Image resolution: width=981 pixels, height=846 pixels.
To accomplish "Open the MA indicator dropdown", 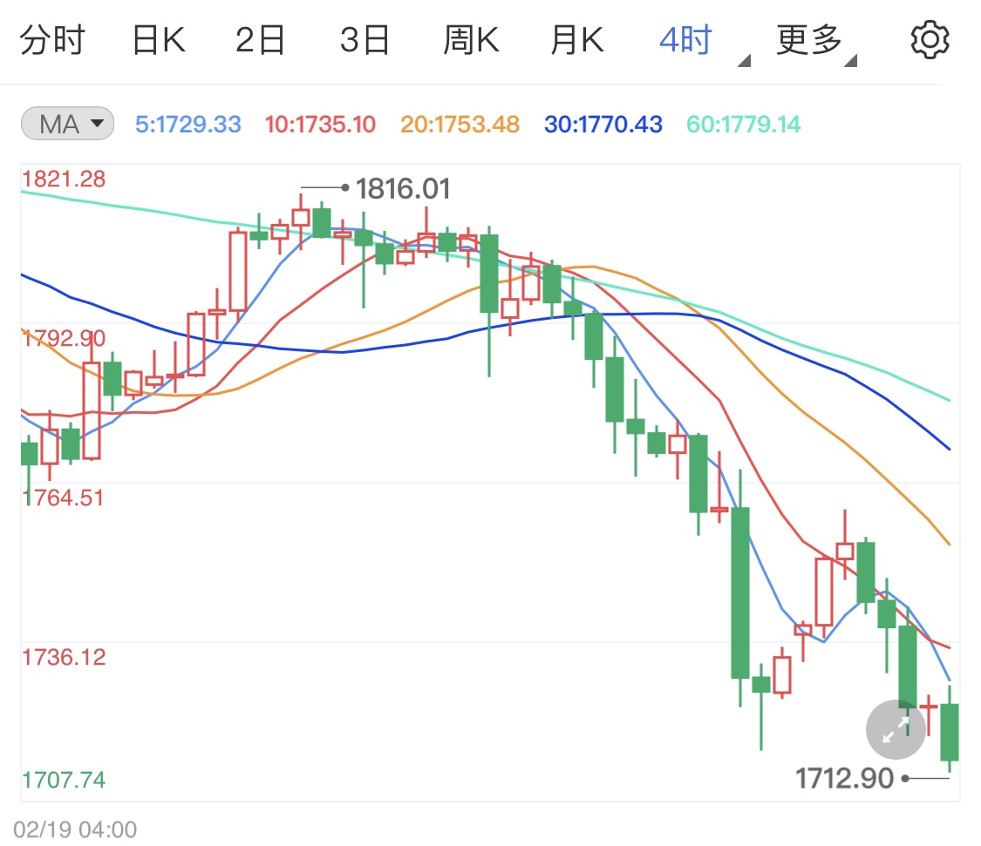I will pos(67,123).
